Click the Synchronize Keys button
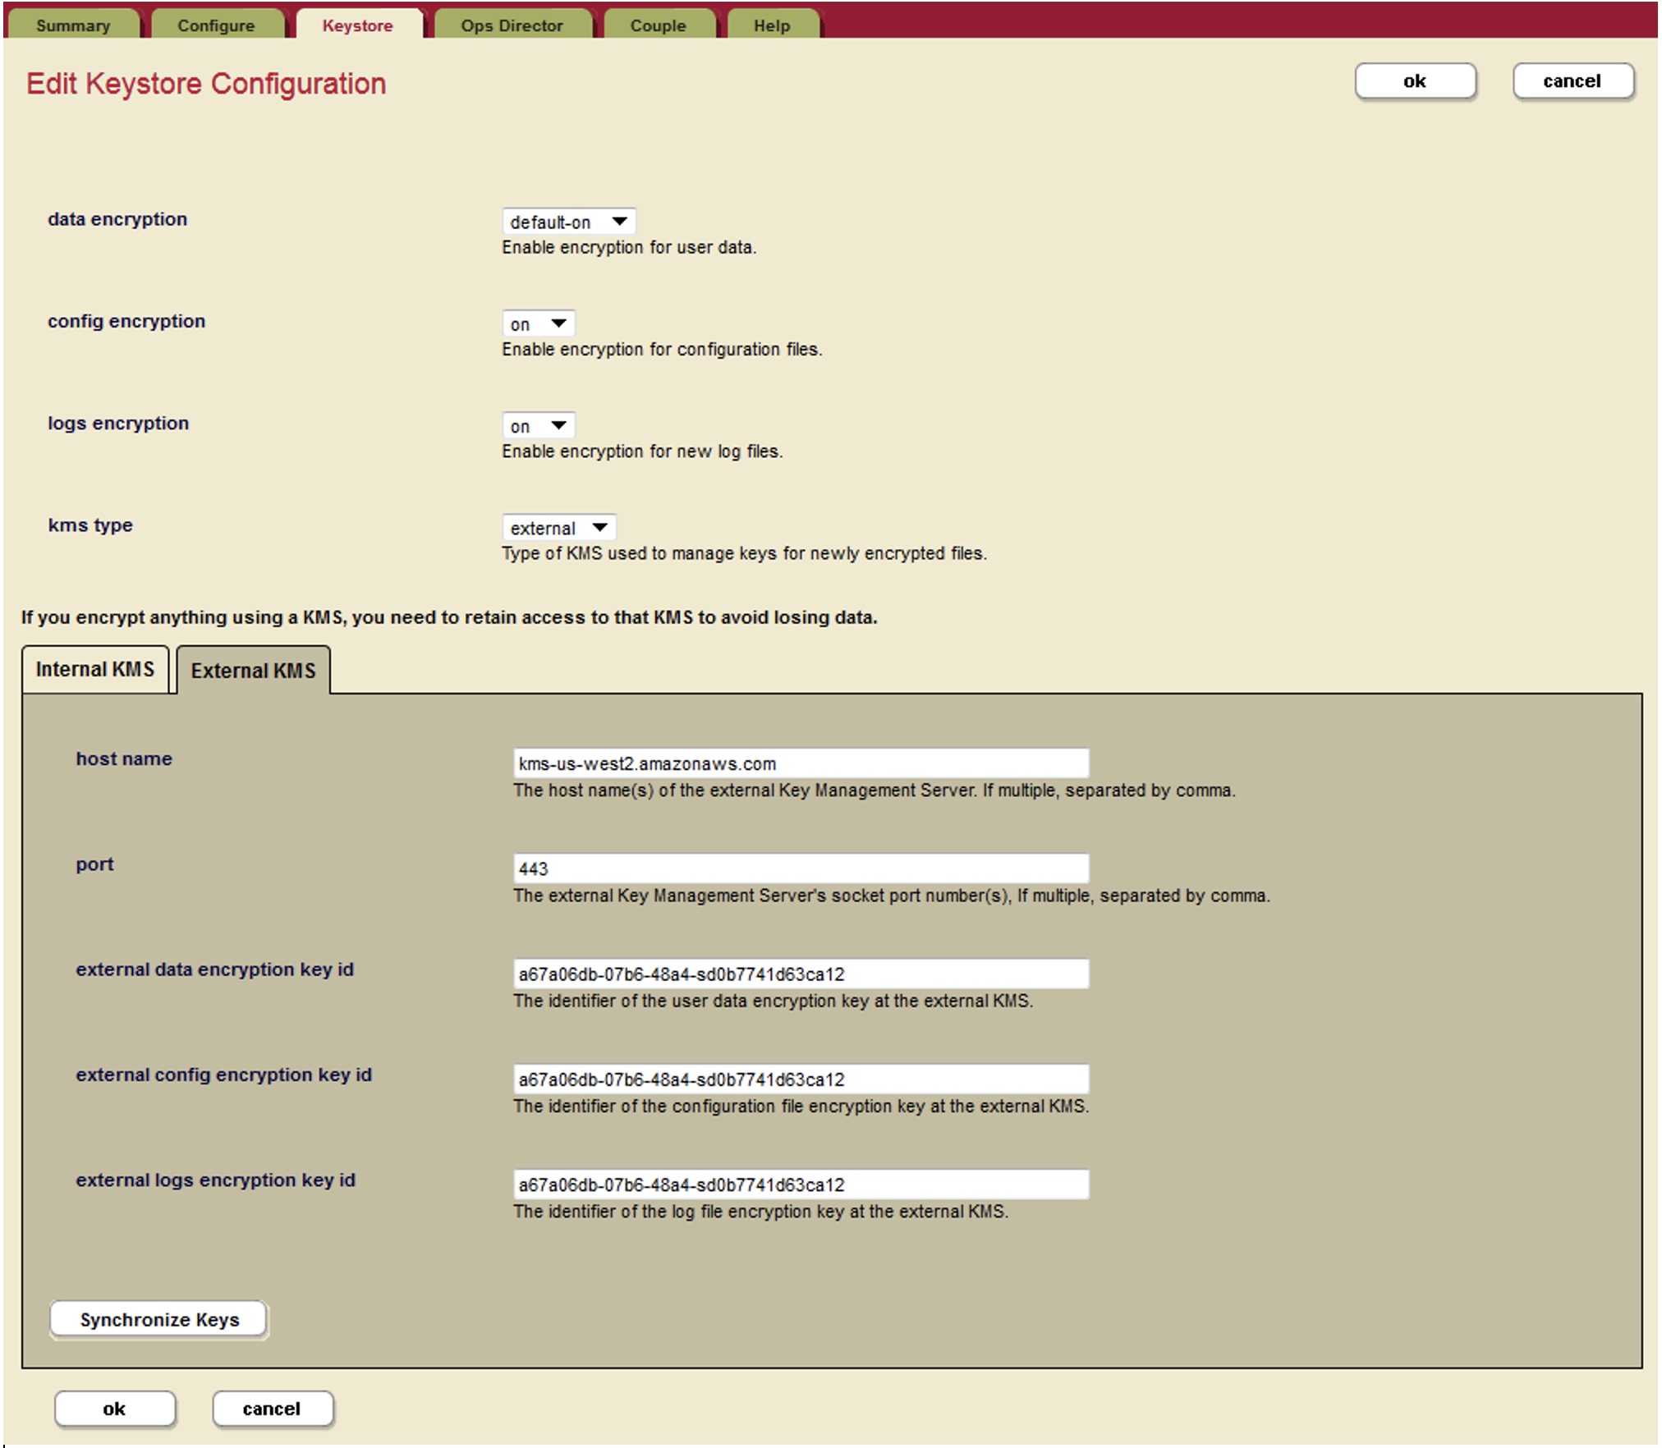1662x1448 pixels. coord(159,1319)
